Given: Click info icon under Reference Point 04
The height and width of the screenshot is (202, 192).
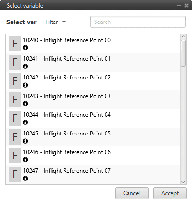Looking at the screenshot, I should click(25, 123).
